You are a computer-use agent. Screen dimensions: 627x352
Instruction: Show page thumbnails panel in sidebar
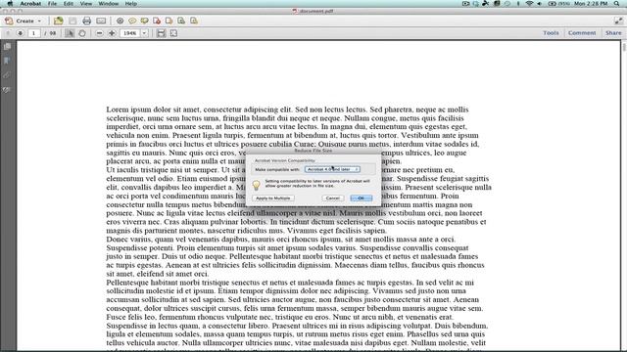7,46
